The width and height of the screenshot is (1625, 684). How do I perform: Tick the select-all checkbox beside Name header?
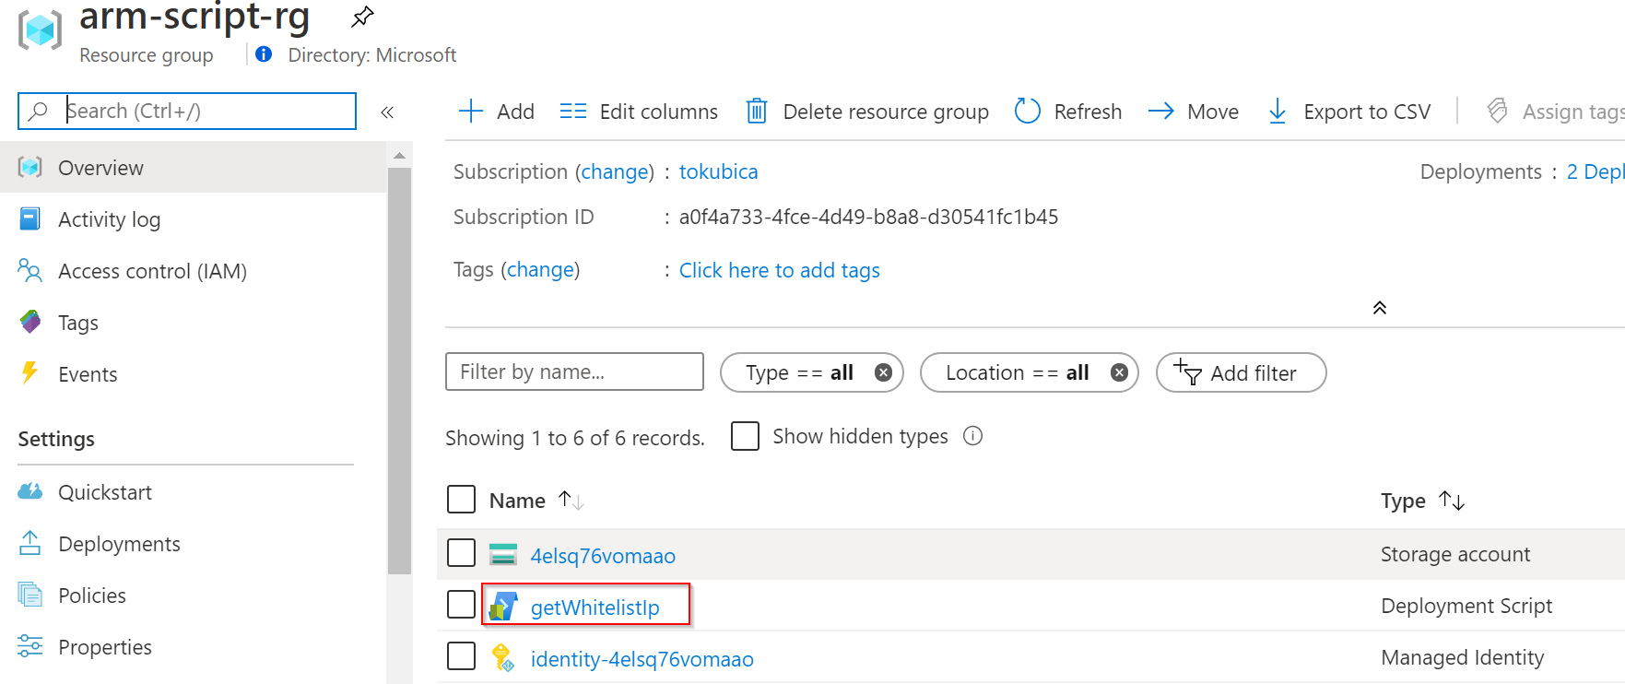click(x=461, y=500)
